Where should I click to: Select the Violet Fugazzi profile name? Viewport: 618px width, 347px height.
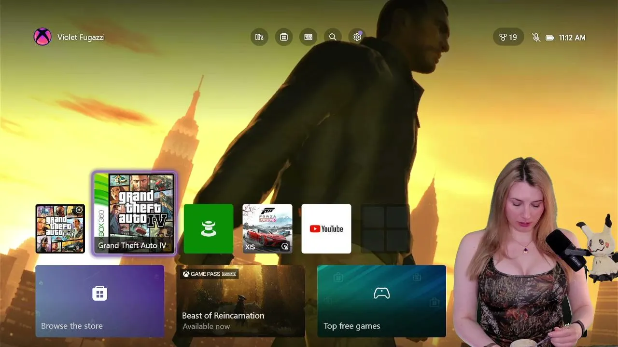coord(81,37)
